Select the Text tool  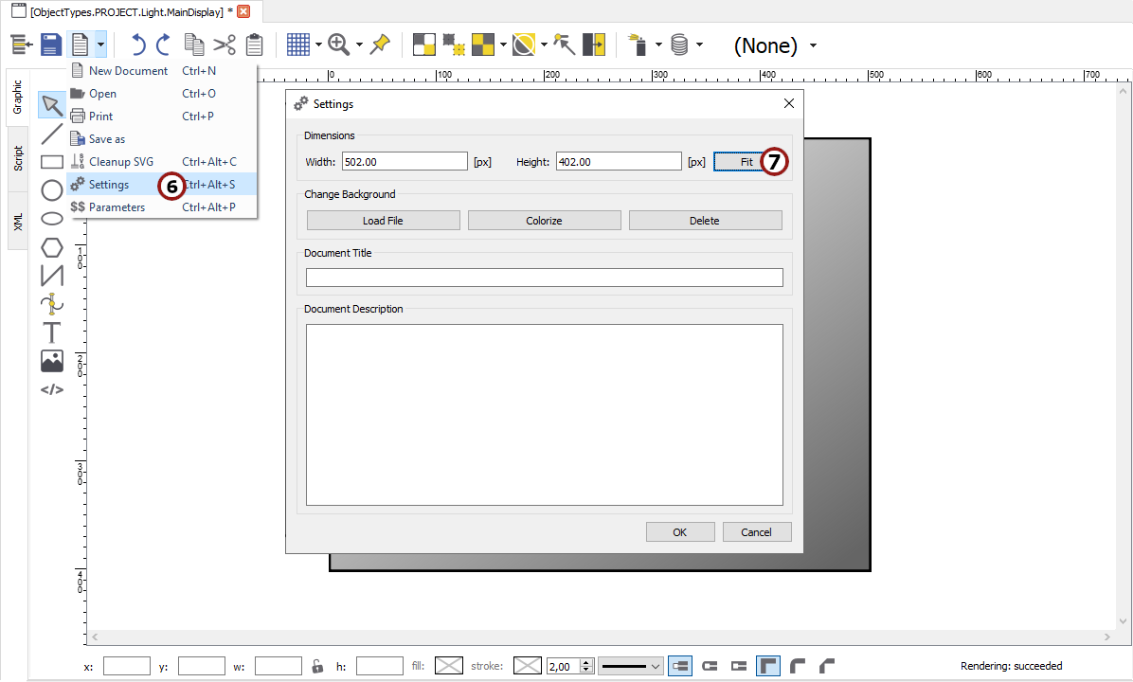click(51, 332)
